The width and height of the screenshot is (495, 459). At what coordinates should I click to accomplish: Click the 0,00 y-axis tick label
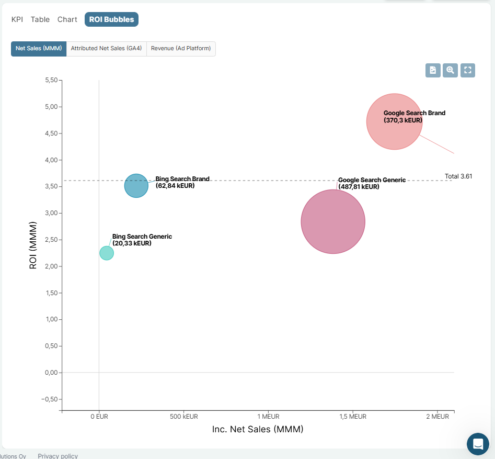coord(51,373)
